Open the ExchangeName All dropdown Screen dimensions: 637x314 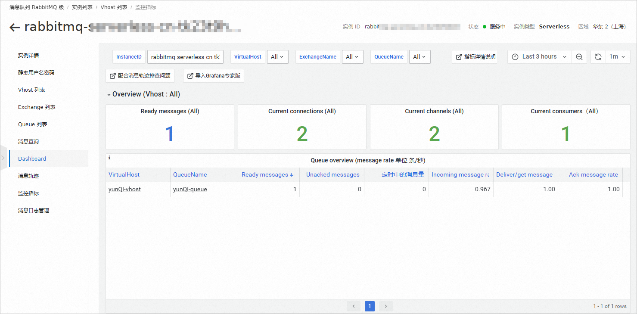click(352, 57)
